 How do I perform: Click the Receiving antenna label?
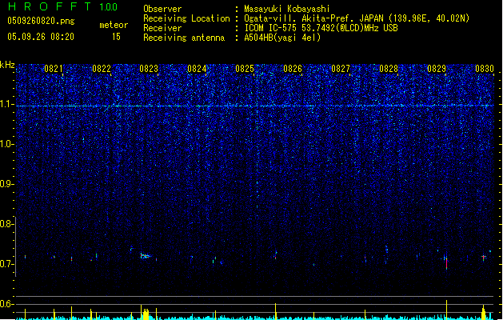(x=184, y=38)
